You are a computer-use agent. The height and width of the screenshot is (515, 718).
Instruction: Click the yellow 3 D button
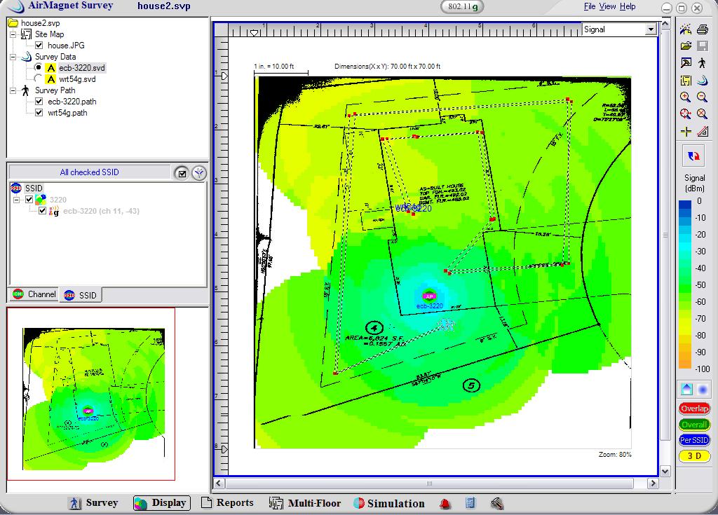[x=694, y=456]
